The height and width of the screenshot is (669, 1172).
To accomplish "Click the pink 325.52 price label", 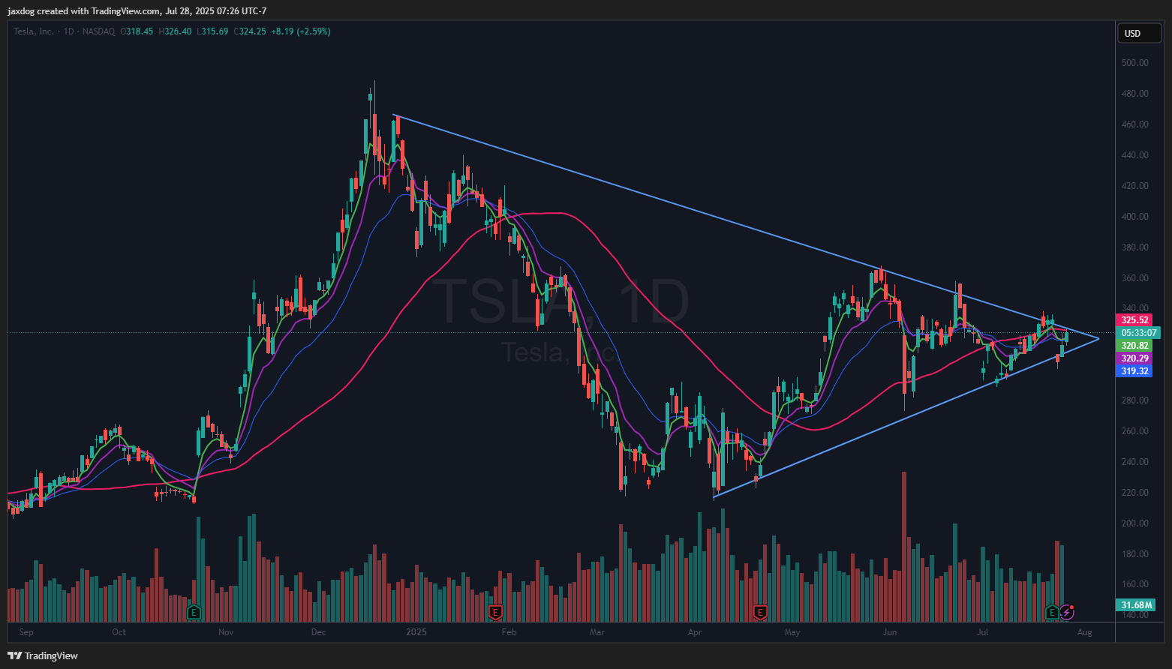I will point(1134,320).
